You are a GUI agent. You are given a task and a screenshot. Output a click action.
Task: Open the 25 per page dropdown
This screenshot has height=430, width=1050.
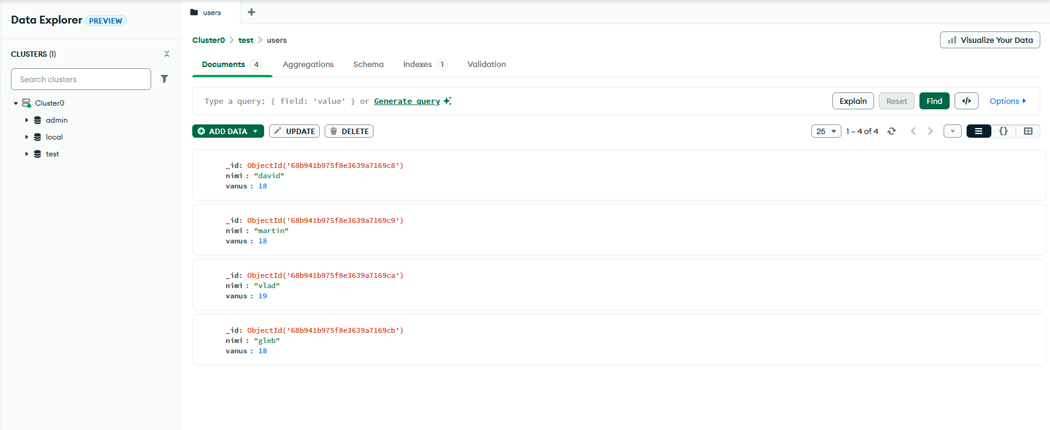pyautogui.click(x=826, y=131)
